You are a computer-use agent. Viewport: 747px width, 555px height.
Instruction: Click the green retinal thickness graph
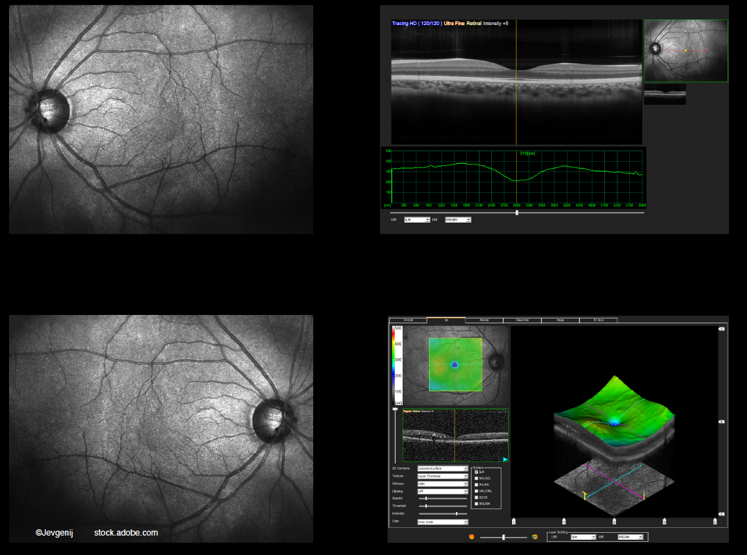point(514,179)
